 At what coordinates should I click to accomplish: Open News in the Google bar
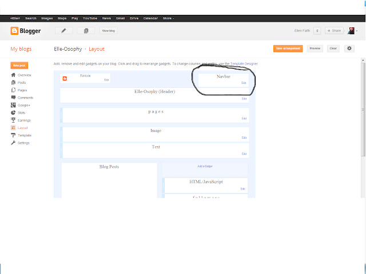coord(106,18)
